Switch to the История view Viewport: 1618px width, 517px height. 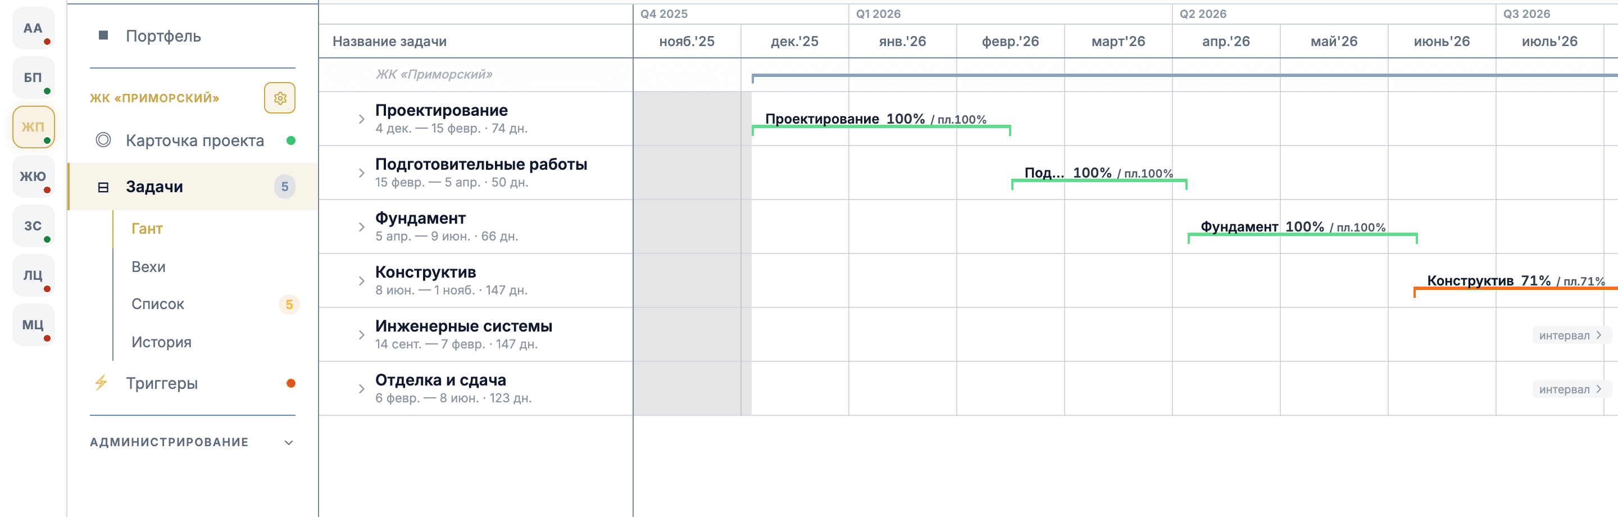161,342
